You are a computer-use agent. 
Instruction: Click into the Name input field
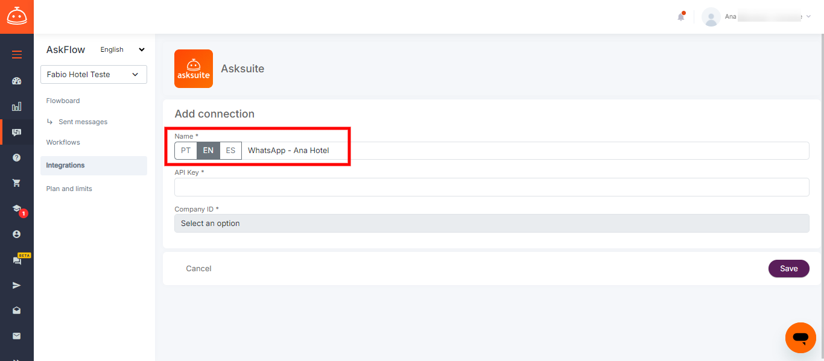pos(525,151)
